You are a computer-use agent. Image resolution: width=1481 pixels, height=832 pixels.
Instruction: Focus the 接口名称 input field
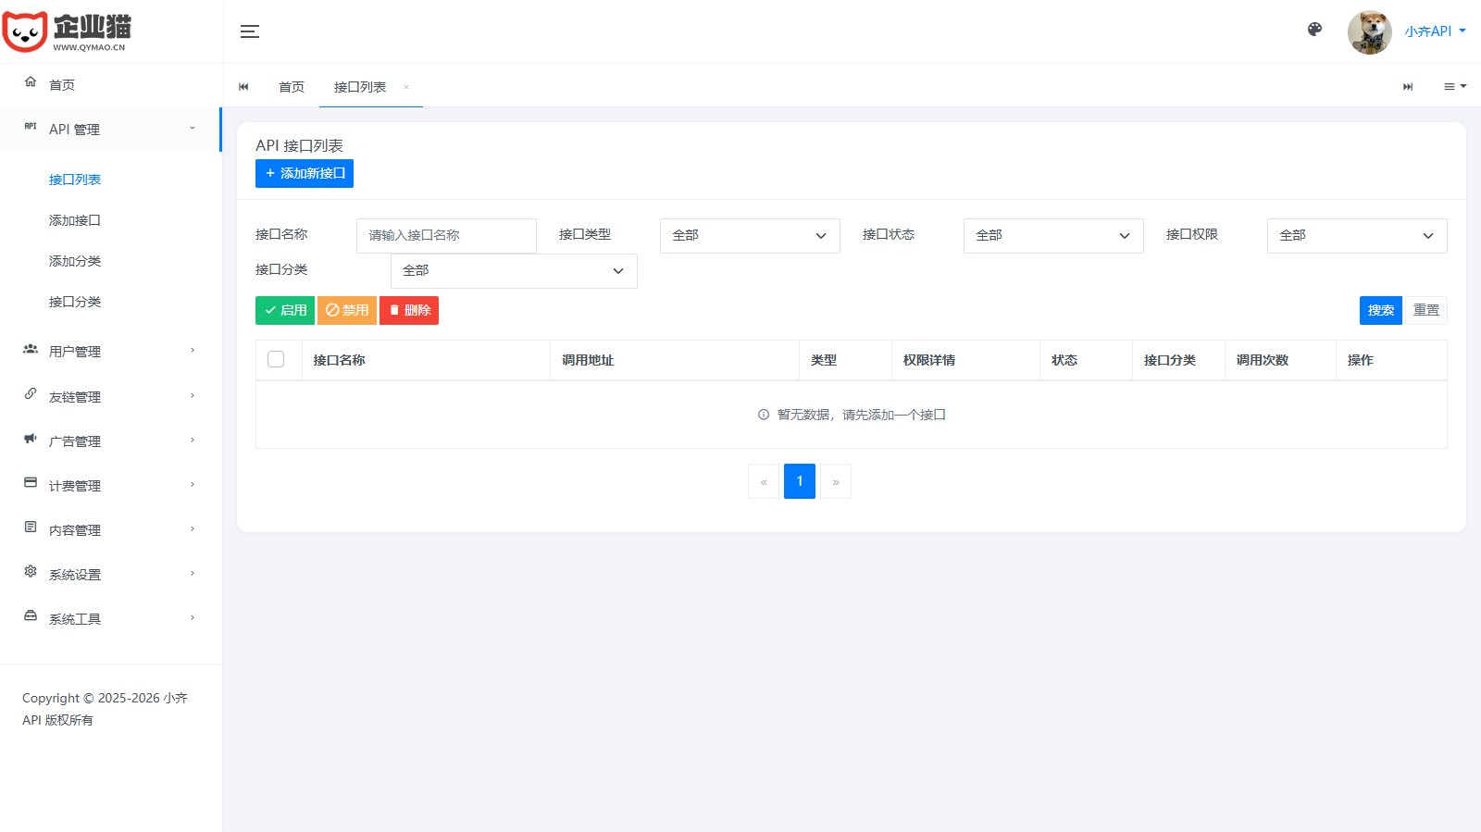(x=445, y=236)
